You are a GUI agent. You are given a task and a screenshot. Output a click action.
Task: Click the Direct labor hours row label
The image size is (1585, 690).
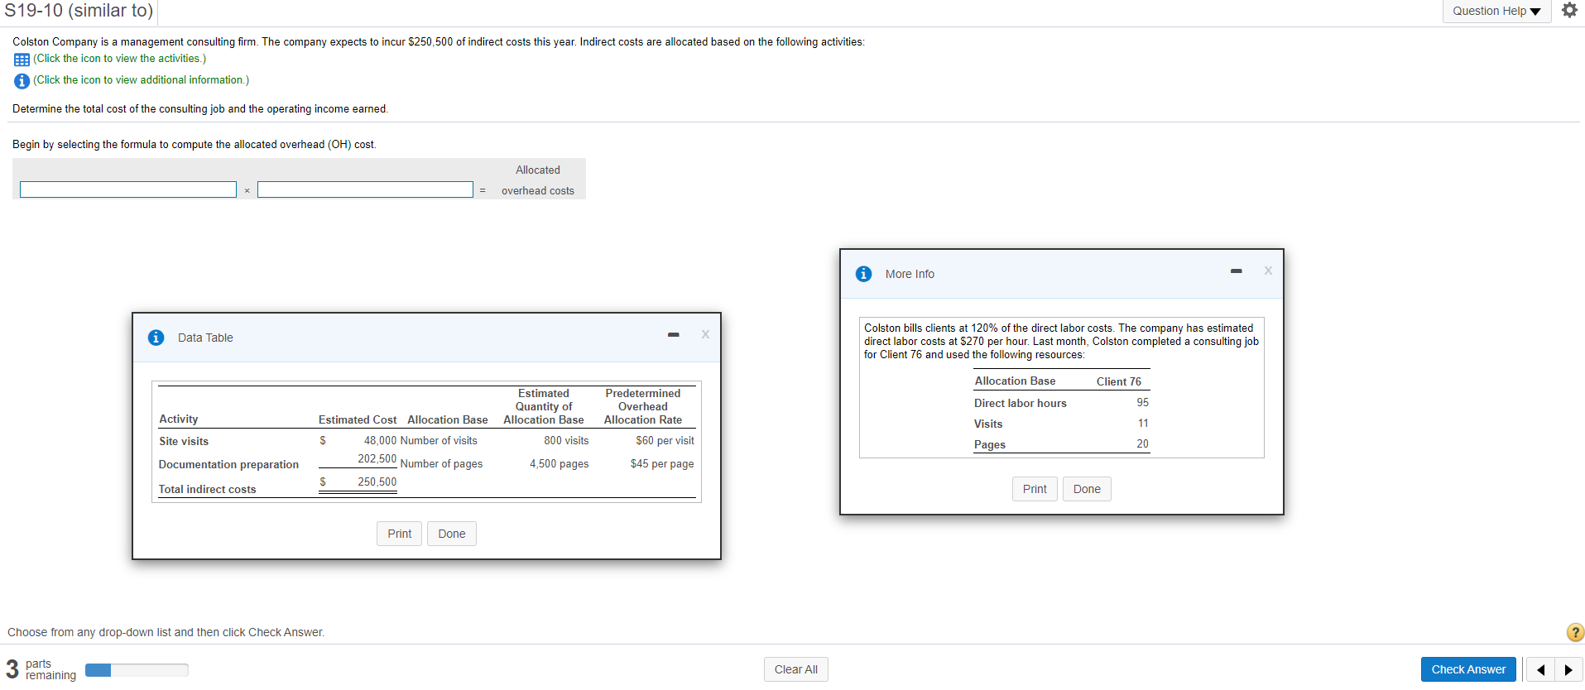click(1020, 404)
